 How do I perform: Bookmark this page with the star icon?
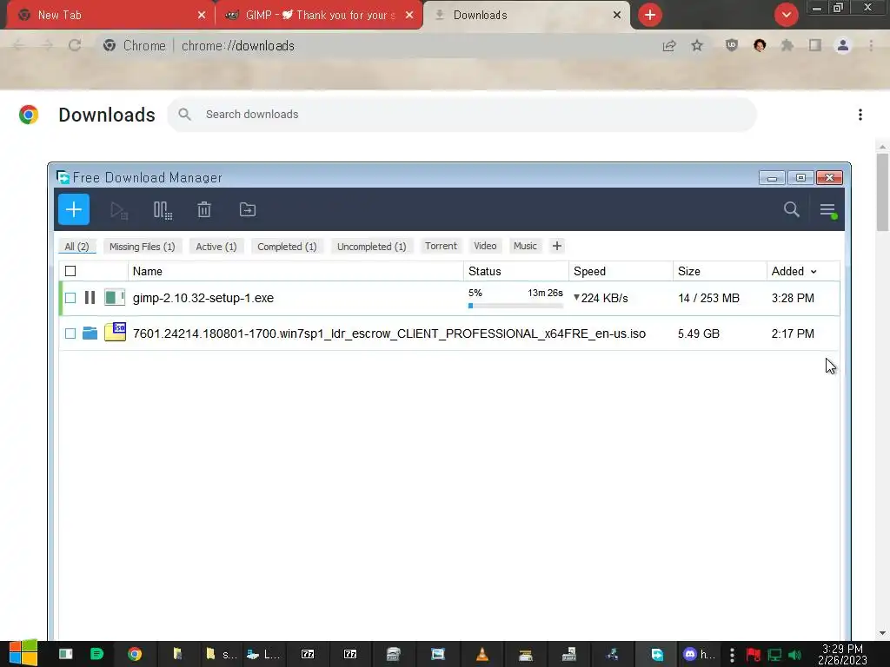click(x=697, y=45)
